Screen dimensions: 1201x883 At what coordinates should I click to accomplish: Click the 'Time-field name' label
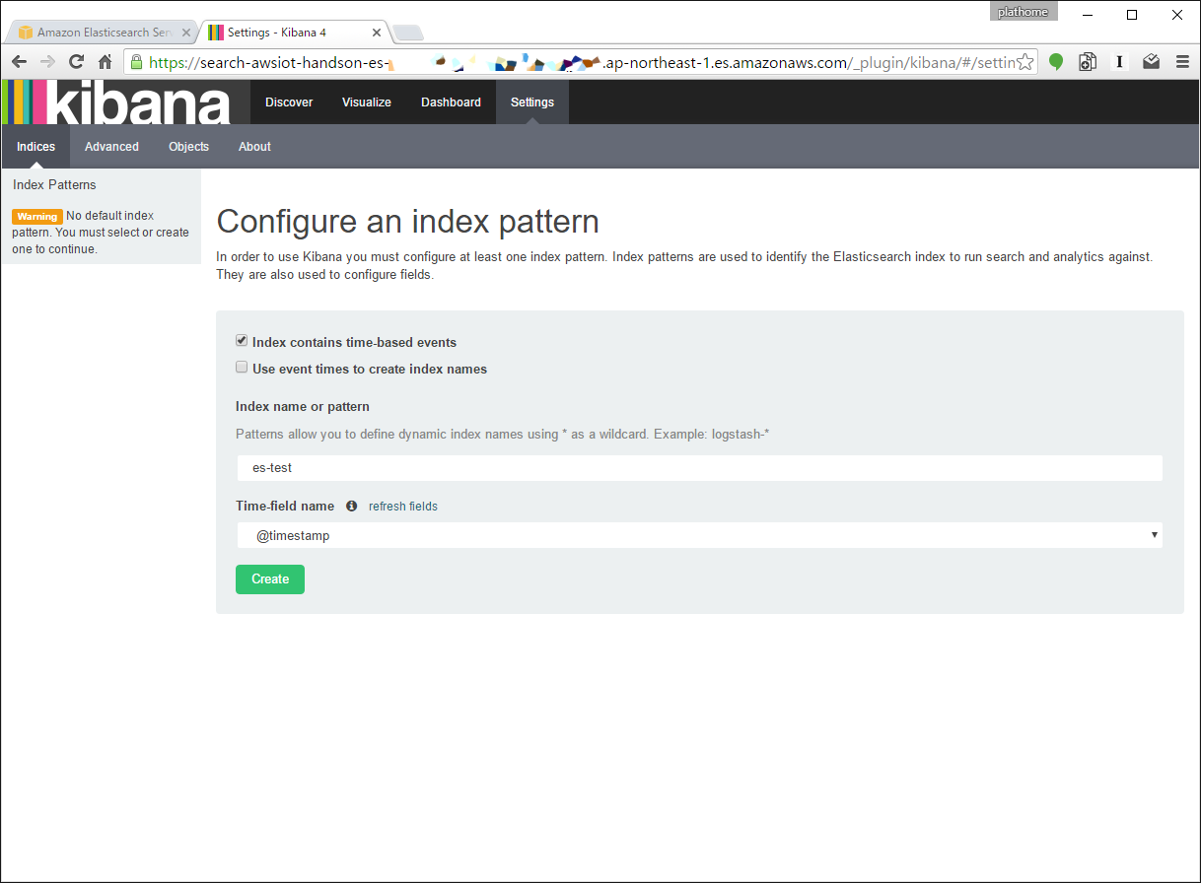coord(285,507)
